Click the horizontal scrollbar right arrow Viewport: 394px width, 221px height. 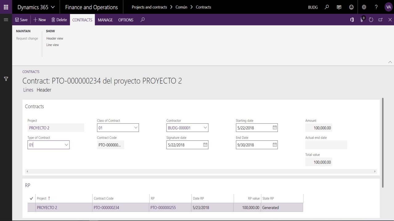click(375, 171)
